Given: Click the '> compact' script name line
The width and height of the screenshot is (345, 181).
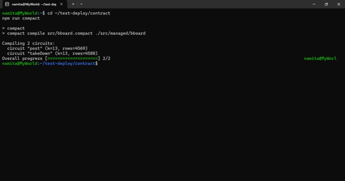Looking at the screenshot, I should (x=13, y=28).
